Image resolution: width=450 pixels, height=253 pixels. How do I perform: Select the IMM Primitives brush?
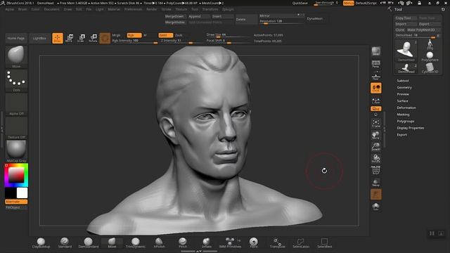(x=230, y=242)
